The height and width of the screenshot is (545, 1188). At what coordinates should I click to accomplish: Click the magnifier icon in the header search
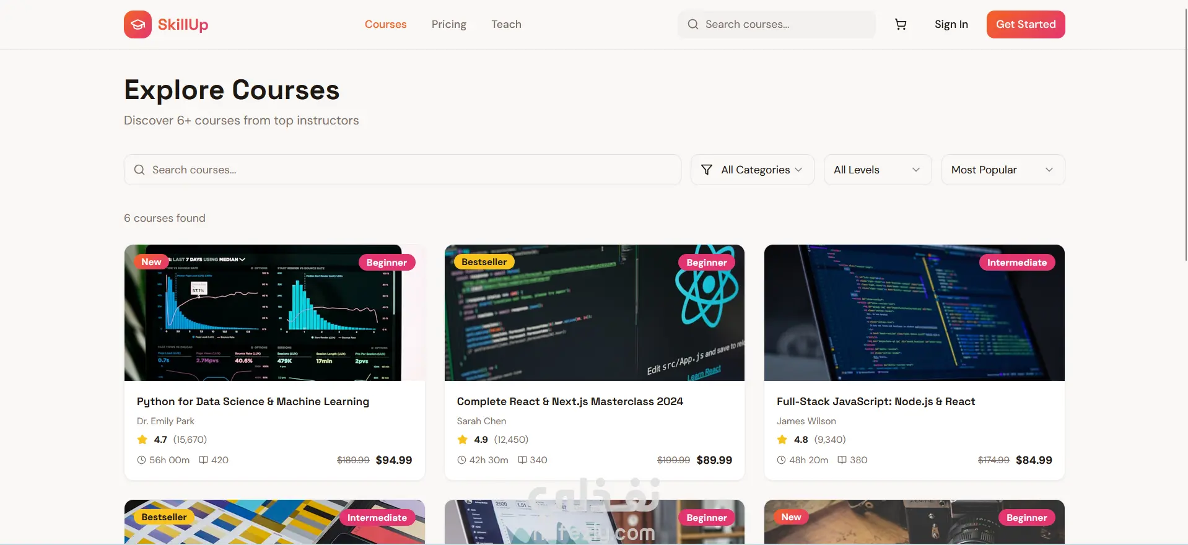coord(693,24)
